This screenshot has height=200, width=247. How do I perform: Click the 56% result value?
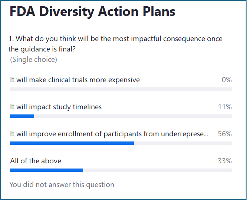(225, 134)
